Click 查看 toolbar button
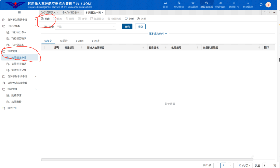 click(82, 19)
